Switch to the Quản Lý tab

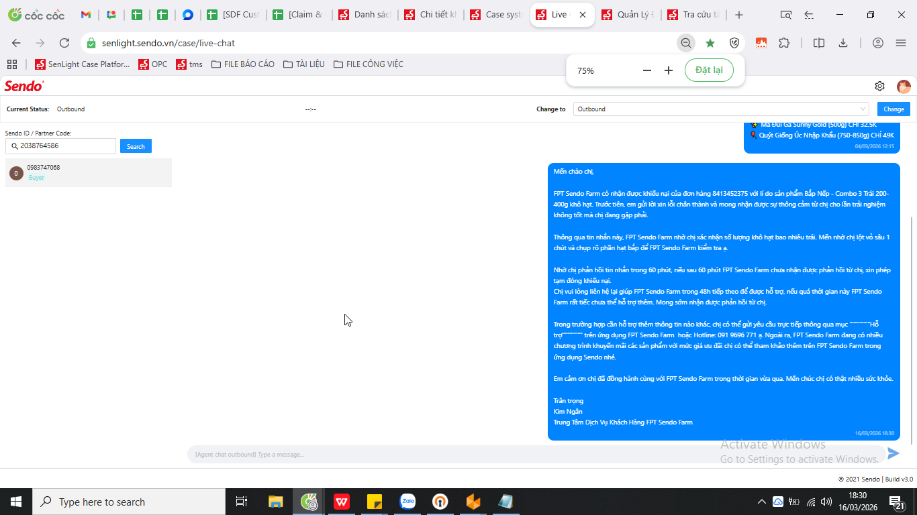point(628,15)
